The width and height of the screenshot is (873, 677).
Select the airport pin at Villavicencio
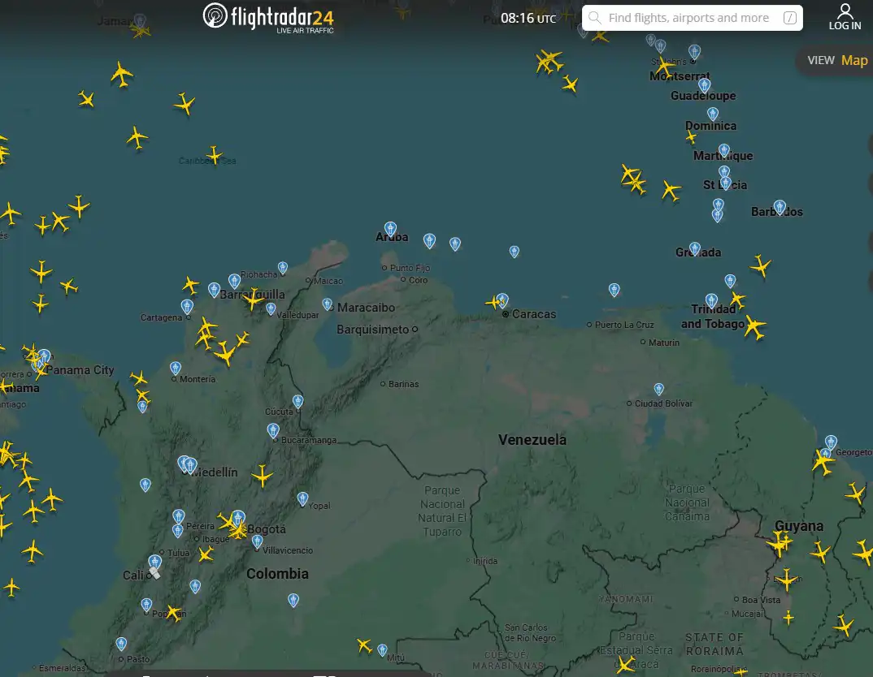pos(257,541)
